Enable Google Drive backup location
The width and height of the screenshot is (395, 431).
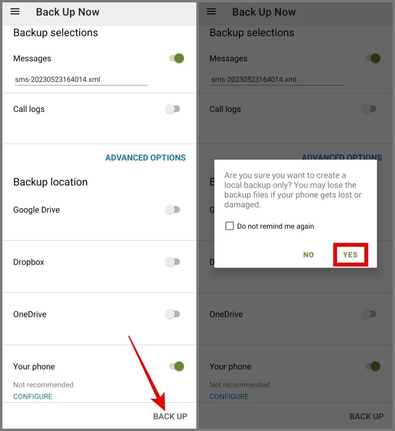click(172, 210)
